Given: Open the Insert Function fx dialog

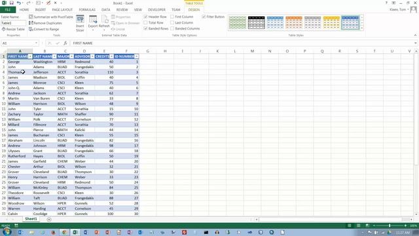Looking at the screenshot, I should pos(65,43).
